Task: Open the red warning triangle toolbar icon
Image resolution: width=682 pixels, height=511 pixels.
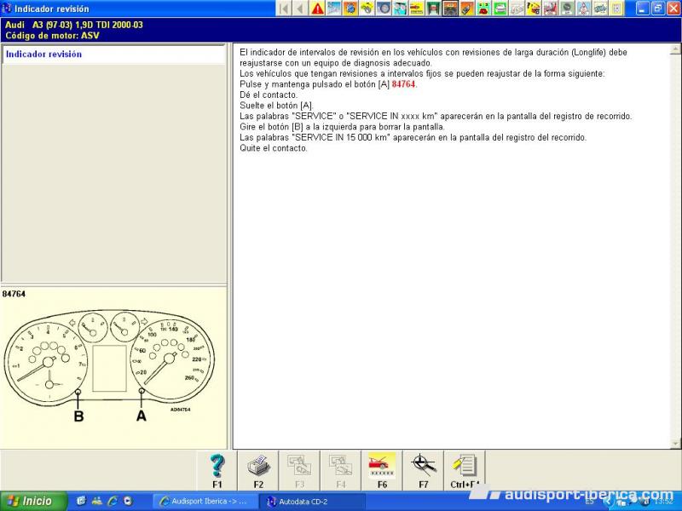Action: click(x=317, y=9)
